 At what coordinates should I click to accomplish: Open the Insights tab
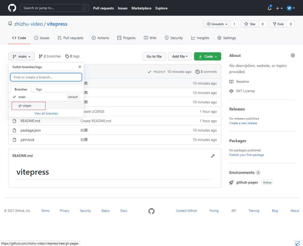pos(200,38)
